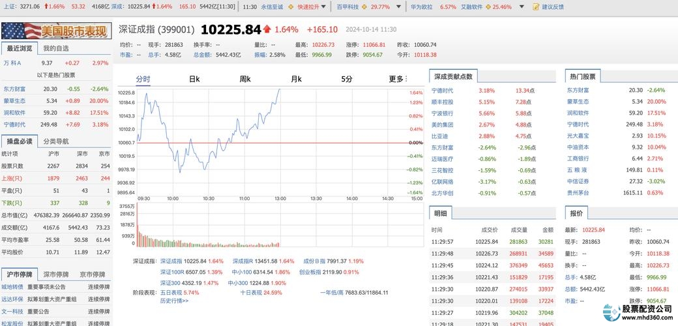This screenshot has width=678, height=326.
Task: Click the 市盈 label link in header
Action: [125, 55]
